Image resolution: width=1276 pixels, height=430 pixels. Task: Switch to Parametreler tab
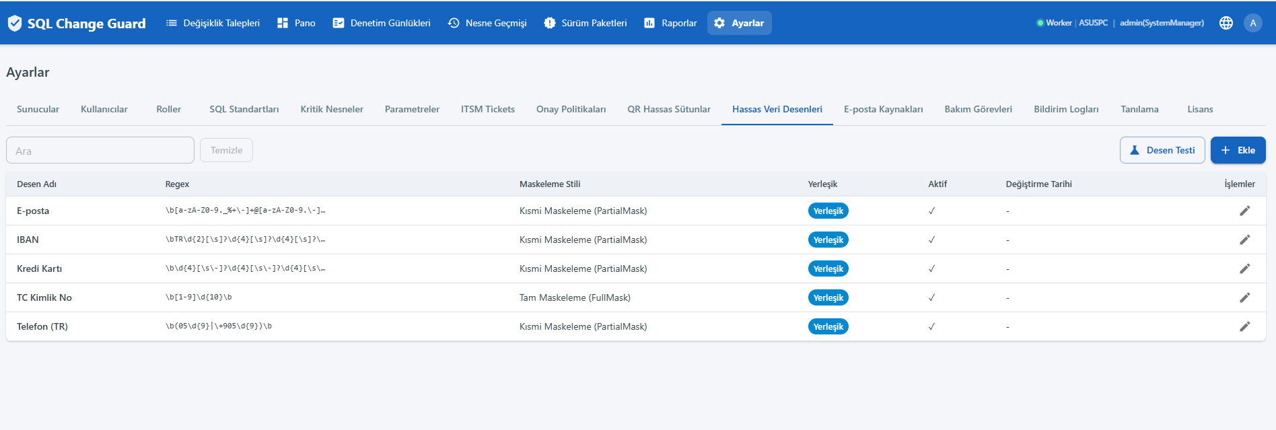tap(412, 109)
